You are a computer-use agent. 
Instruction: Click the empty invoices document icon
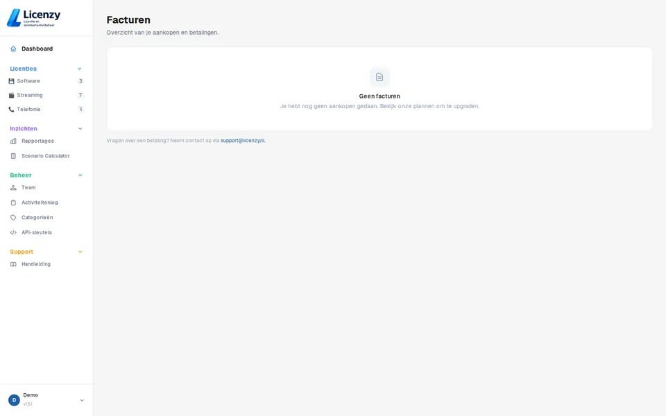click(379, 77)
